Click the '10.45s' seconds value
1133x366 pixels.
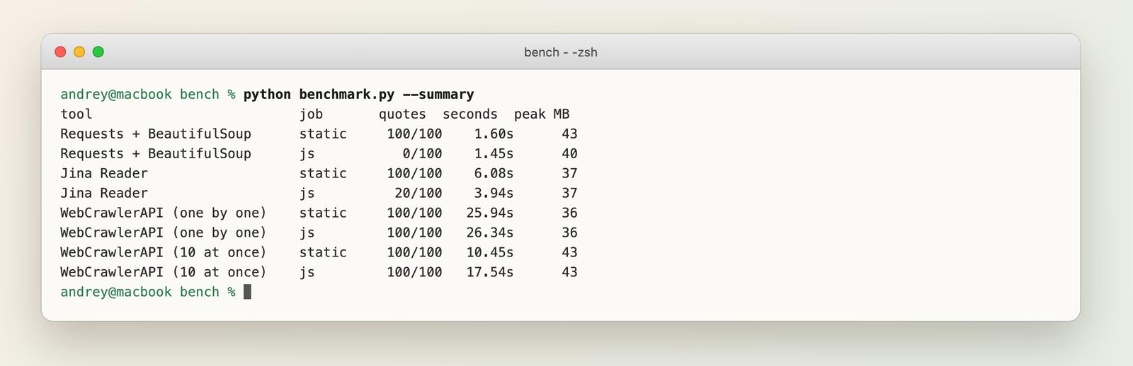tap(490, 253)
